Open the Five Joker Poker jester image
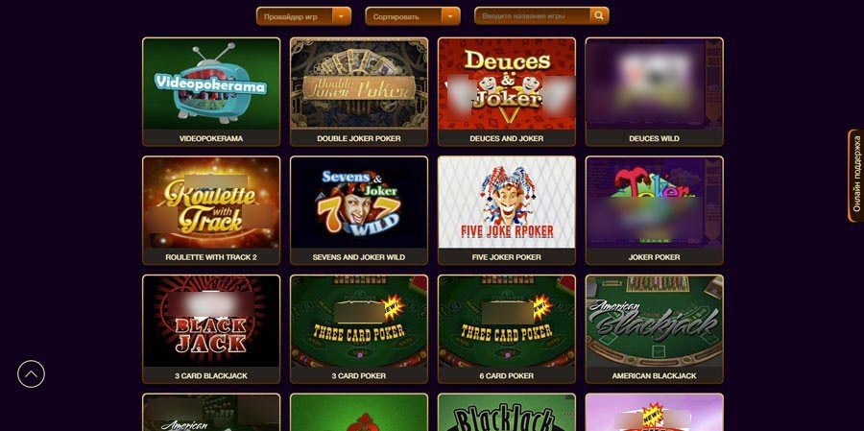The height and width of the screenshot is (431, 864). [x=506, y=203]
